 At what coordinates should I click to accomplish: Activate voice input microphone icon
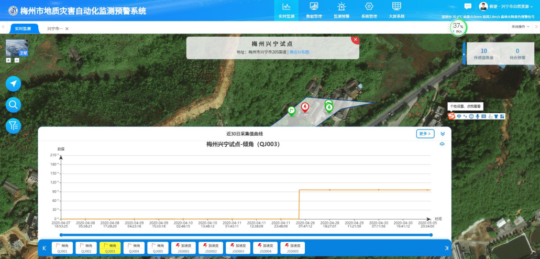coord(477,116)
